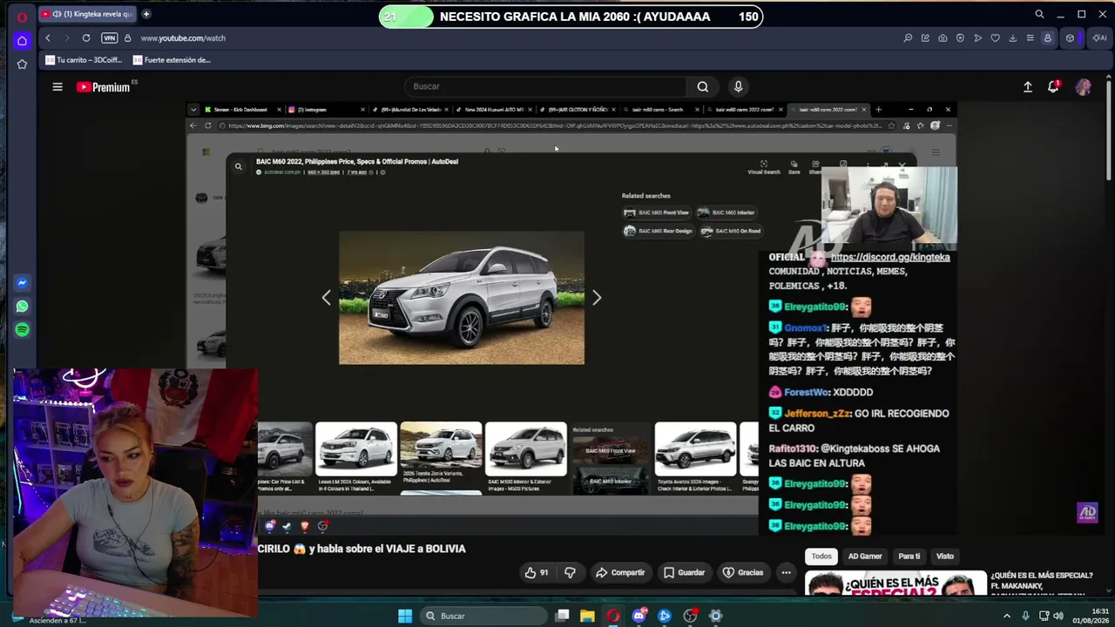The image size is (1115, 627).
Task: Open Opera easy setup sliders icon
Action: tap(1030, 38)
